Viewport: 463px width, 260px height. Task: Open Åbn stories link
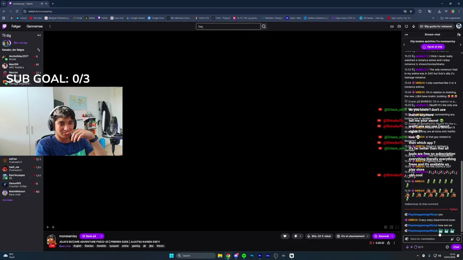20,43
